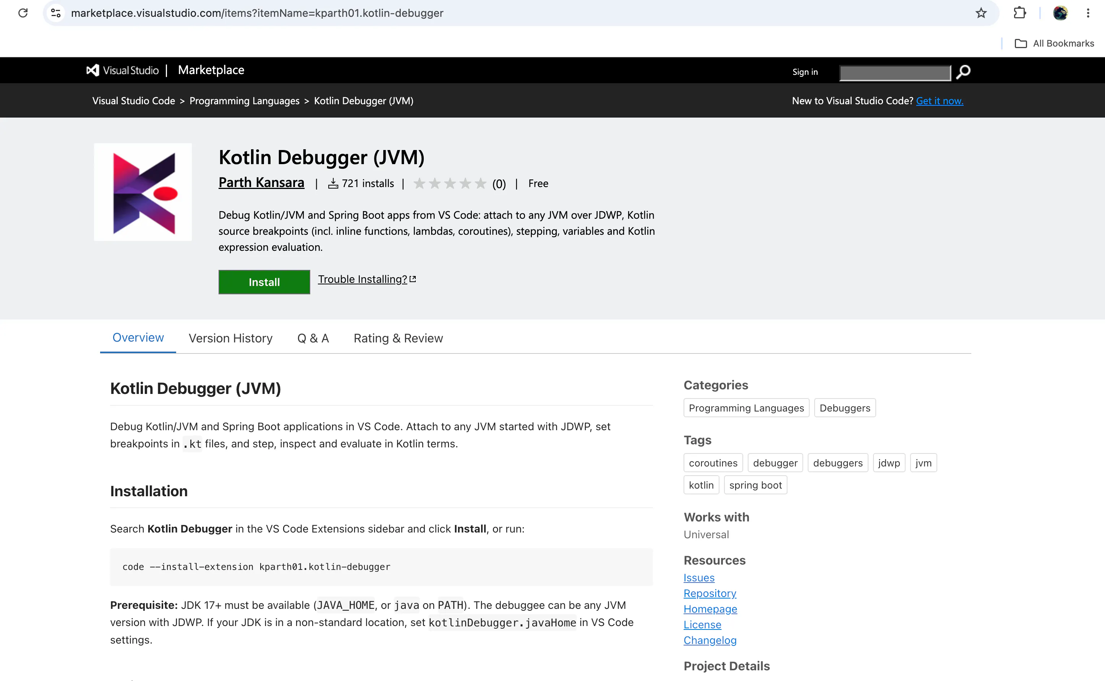Go to Programming Languages breadcrumb

[x=245, y=101]
